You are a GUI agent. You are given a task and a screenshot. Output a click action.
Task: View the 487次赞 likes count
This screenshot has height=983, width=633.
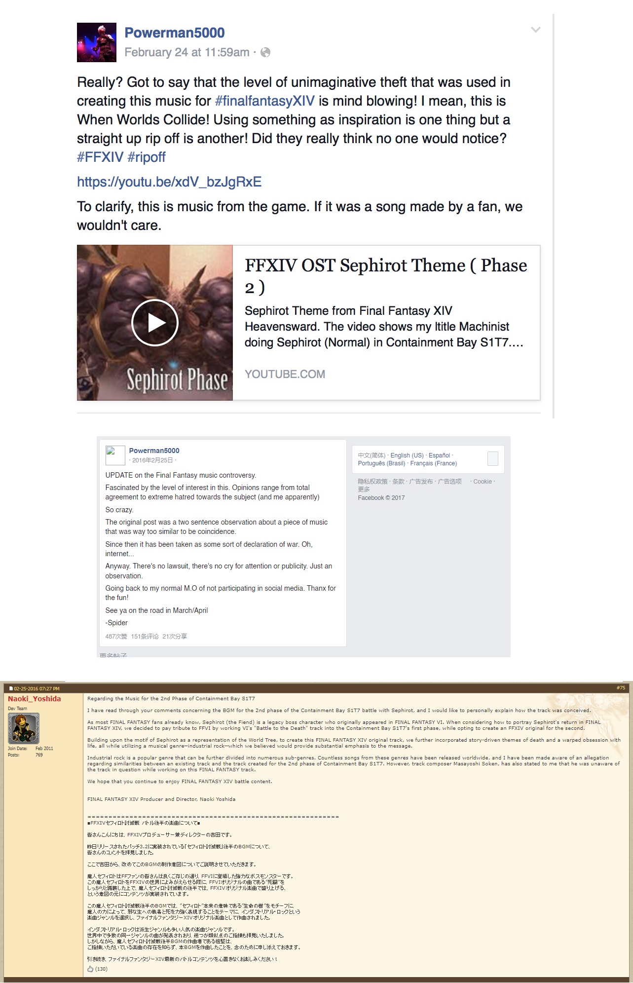click(x=116, y=637)
